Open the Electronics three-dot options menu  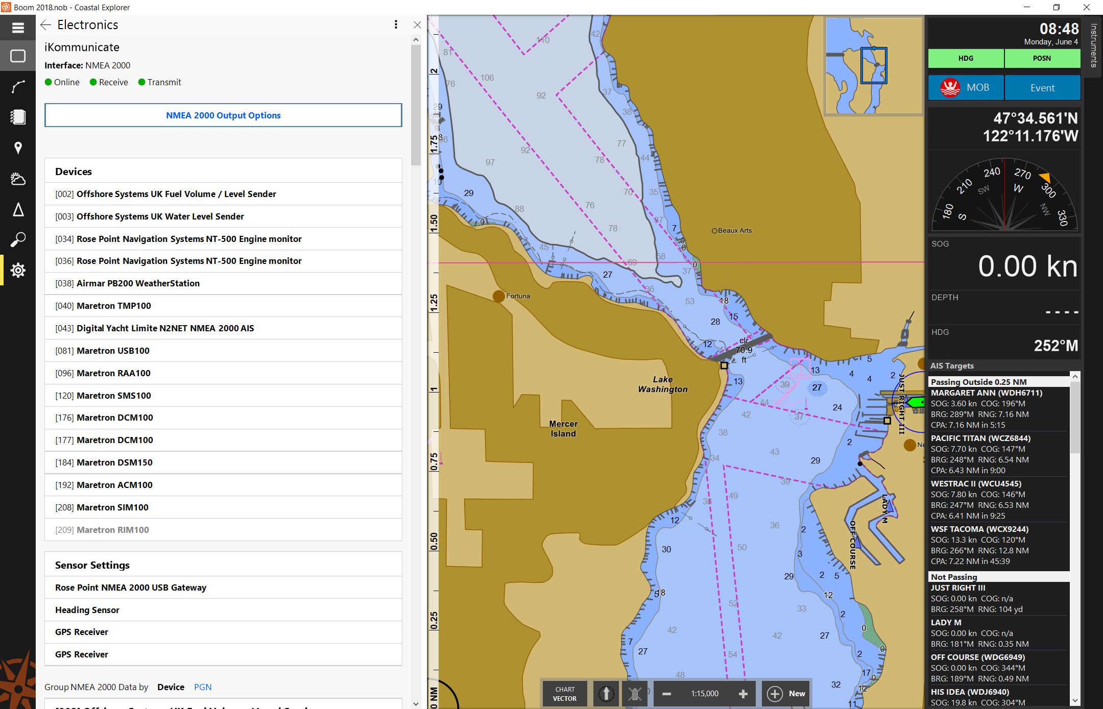396,25
